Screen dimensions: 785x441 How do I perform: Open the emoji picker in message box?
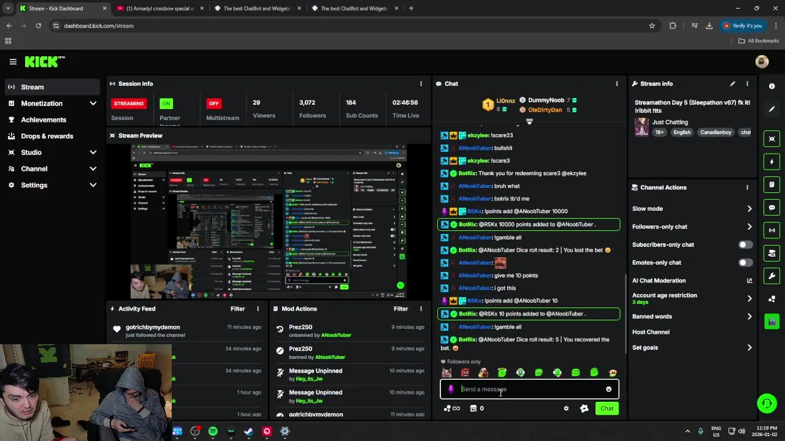[x=608, y=390]
